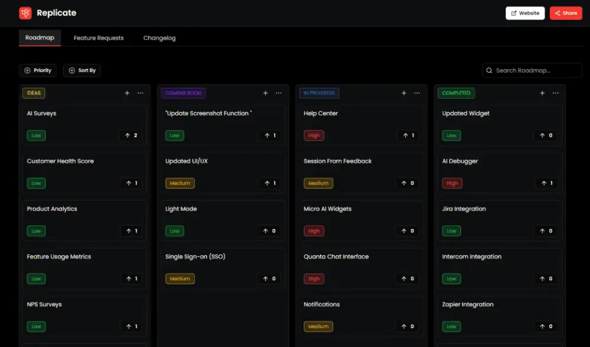
Task: Upvote the Help Center card
Action: [x=408, y=136]
